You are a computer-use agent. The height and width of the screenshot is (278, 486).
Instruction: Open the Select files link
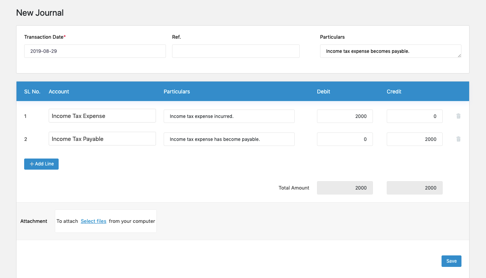(94, 221)
